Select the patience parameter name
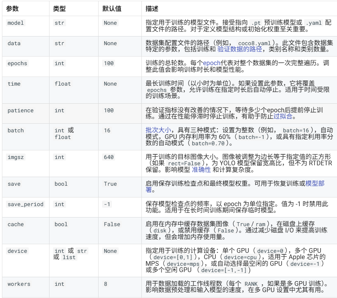This screenshot has height=298, width=337. tap(20, 110)
